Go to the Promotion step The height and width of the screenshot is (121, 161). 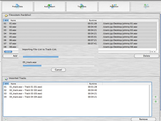pos(114,7)
